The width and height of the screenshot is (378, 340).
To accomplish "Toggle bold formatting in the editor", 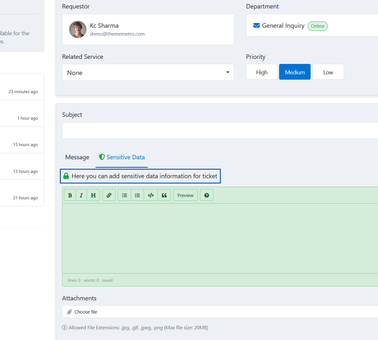I will coord(70,195).
